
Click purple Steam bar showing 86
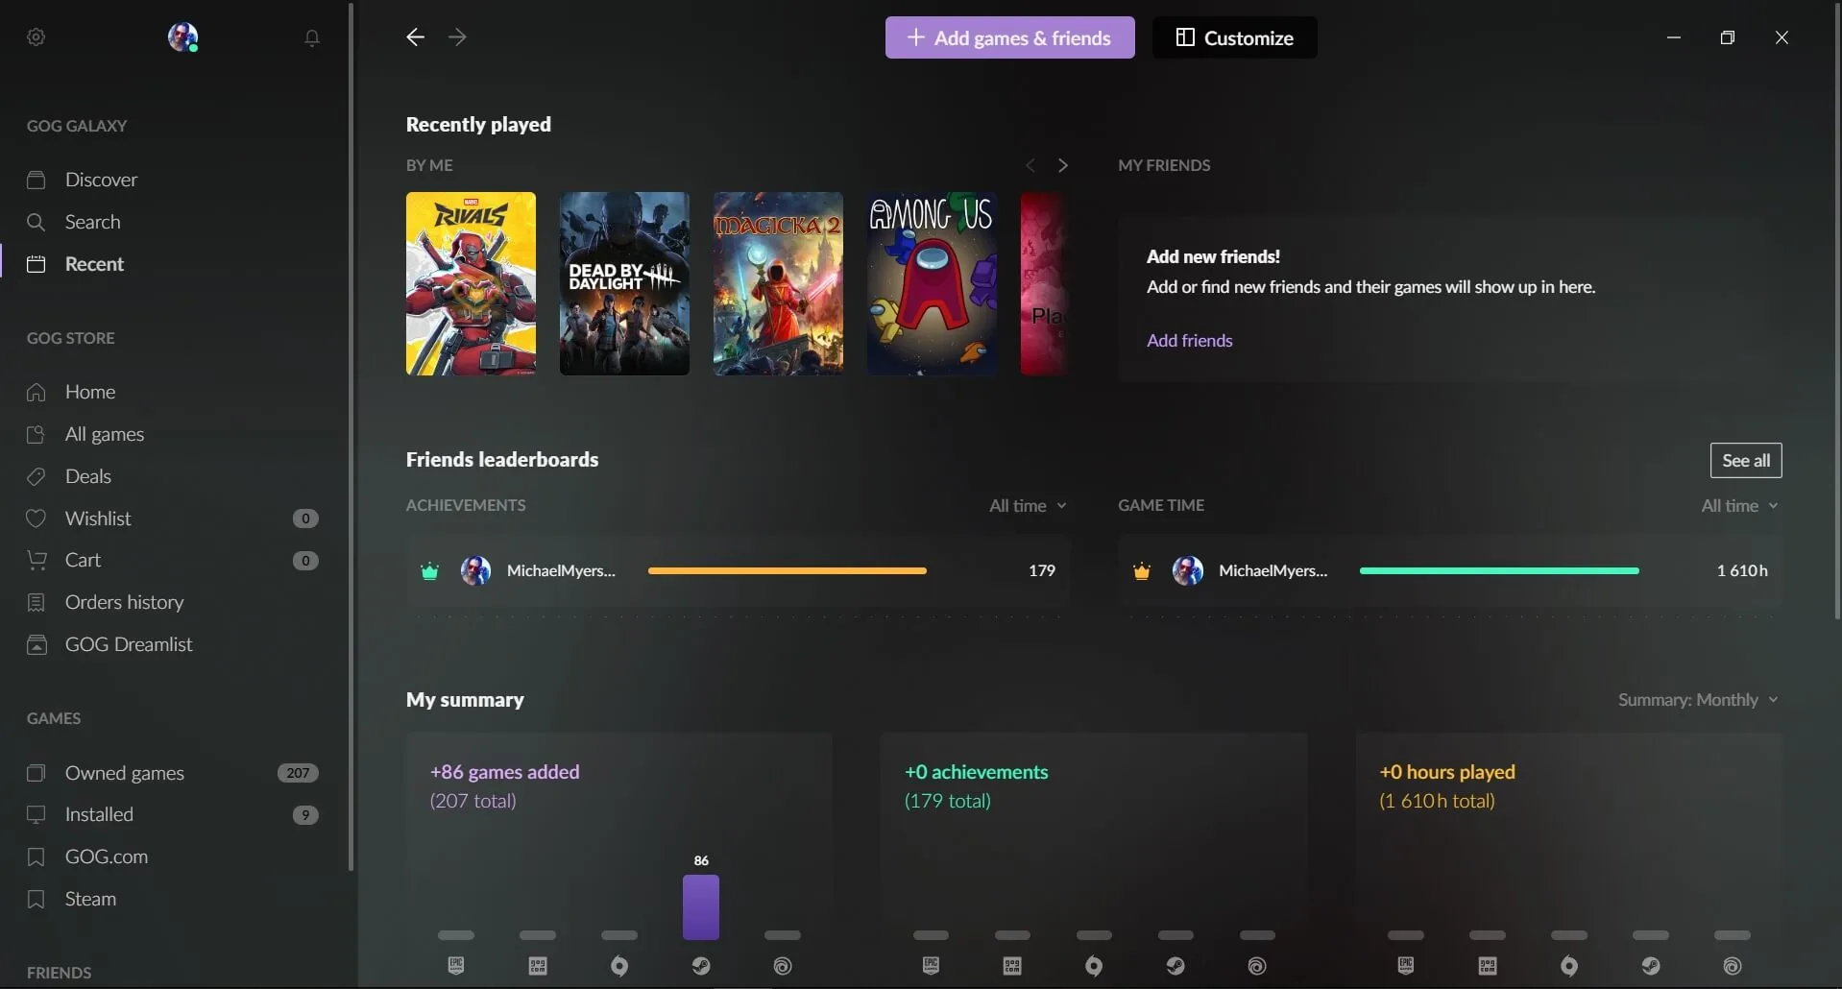coord(701,906)
